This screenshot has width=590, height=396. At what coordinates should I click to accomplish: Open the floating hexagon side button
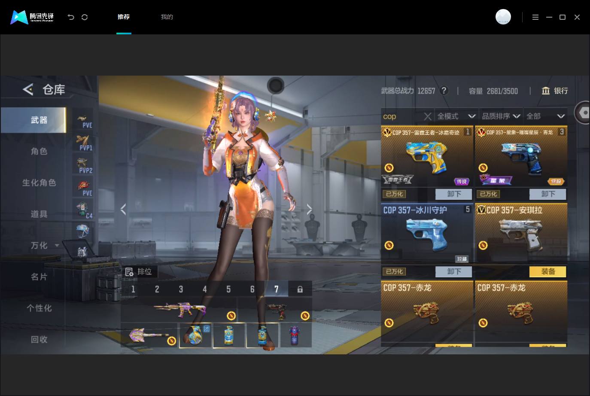583,113
